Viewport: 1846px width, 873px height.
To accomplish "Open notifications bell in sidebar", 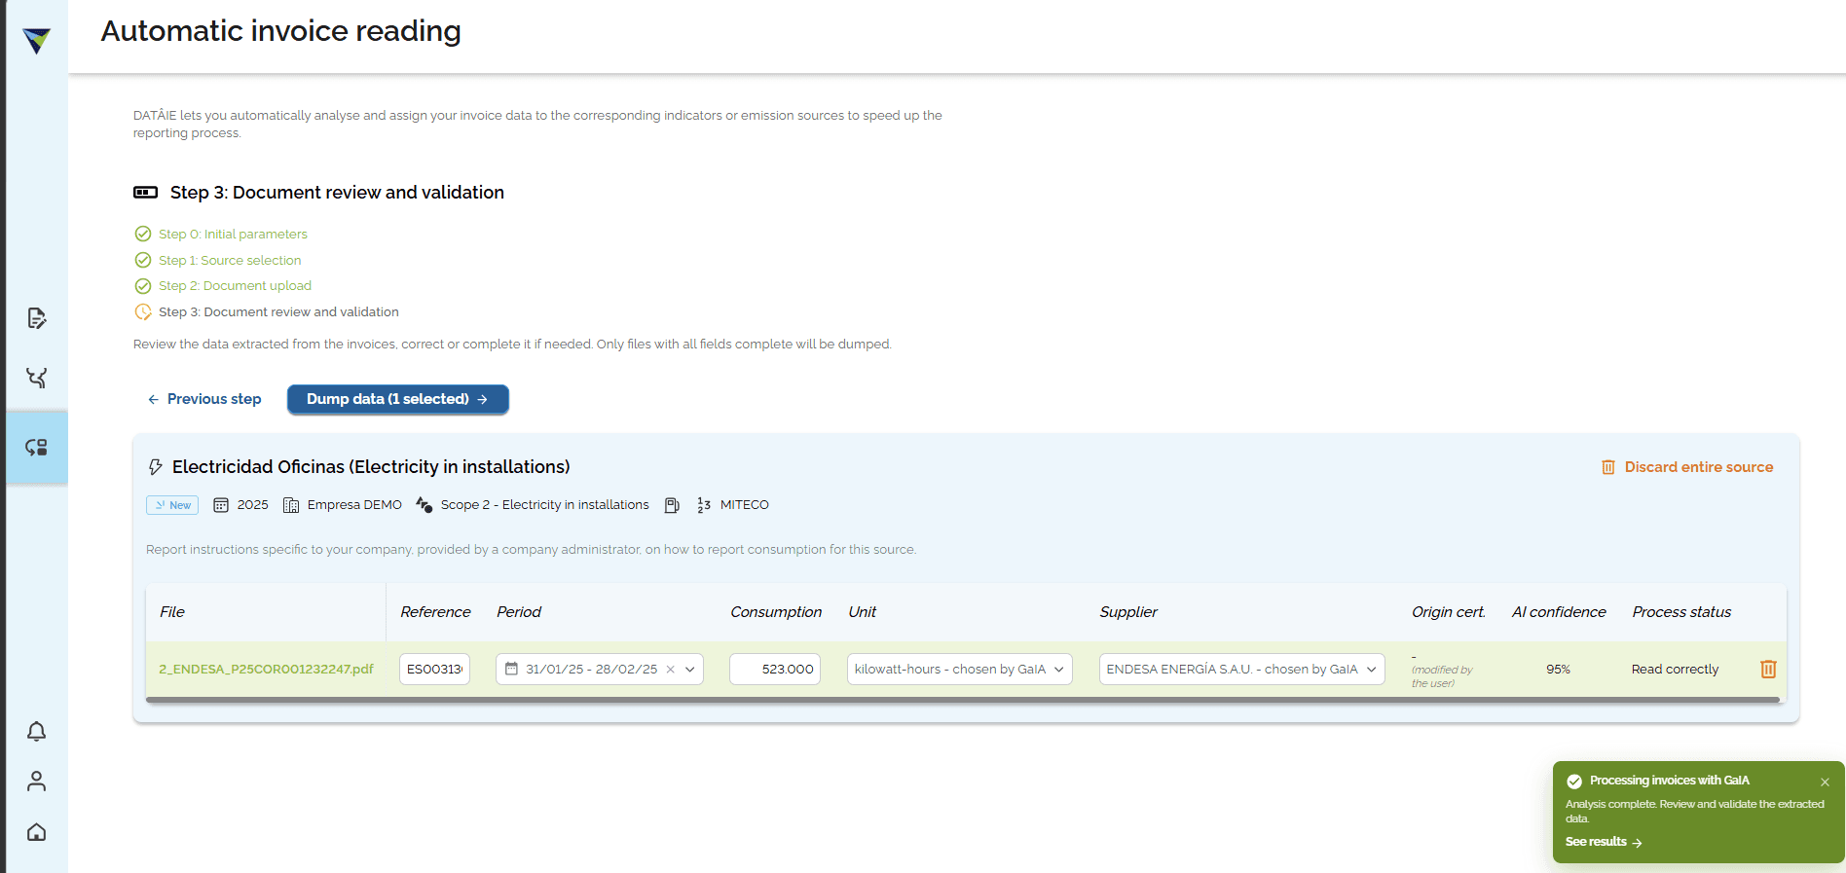I will 37,731.
